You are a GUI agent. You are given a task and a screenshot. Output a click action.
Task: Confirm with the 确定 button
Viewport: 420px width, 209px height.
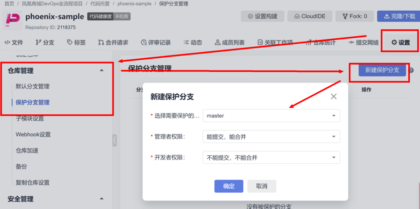pyautogui.click(x=229, y=186)
